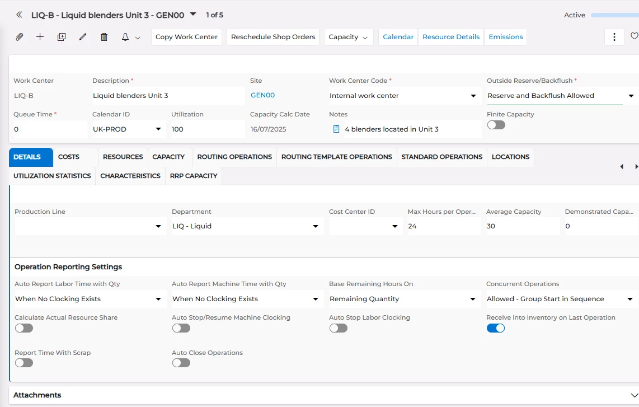This screenshot has width=639, height=407.
Task: Toggle Finite Capacity switch
Action: point(496,125)
